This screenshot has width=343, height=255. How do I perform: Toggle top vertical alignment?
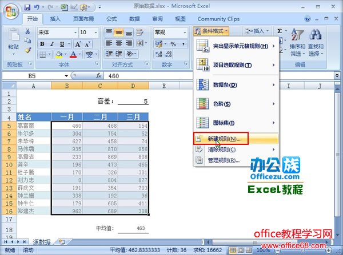click(x=109, y=33)
